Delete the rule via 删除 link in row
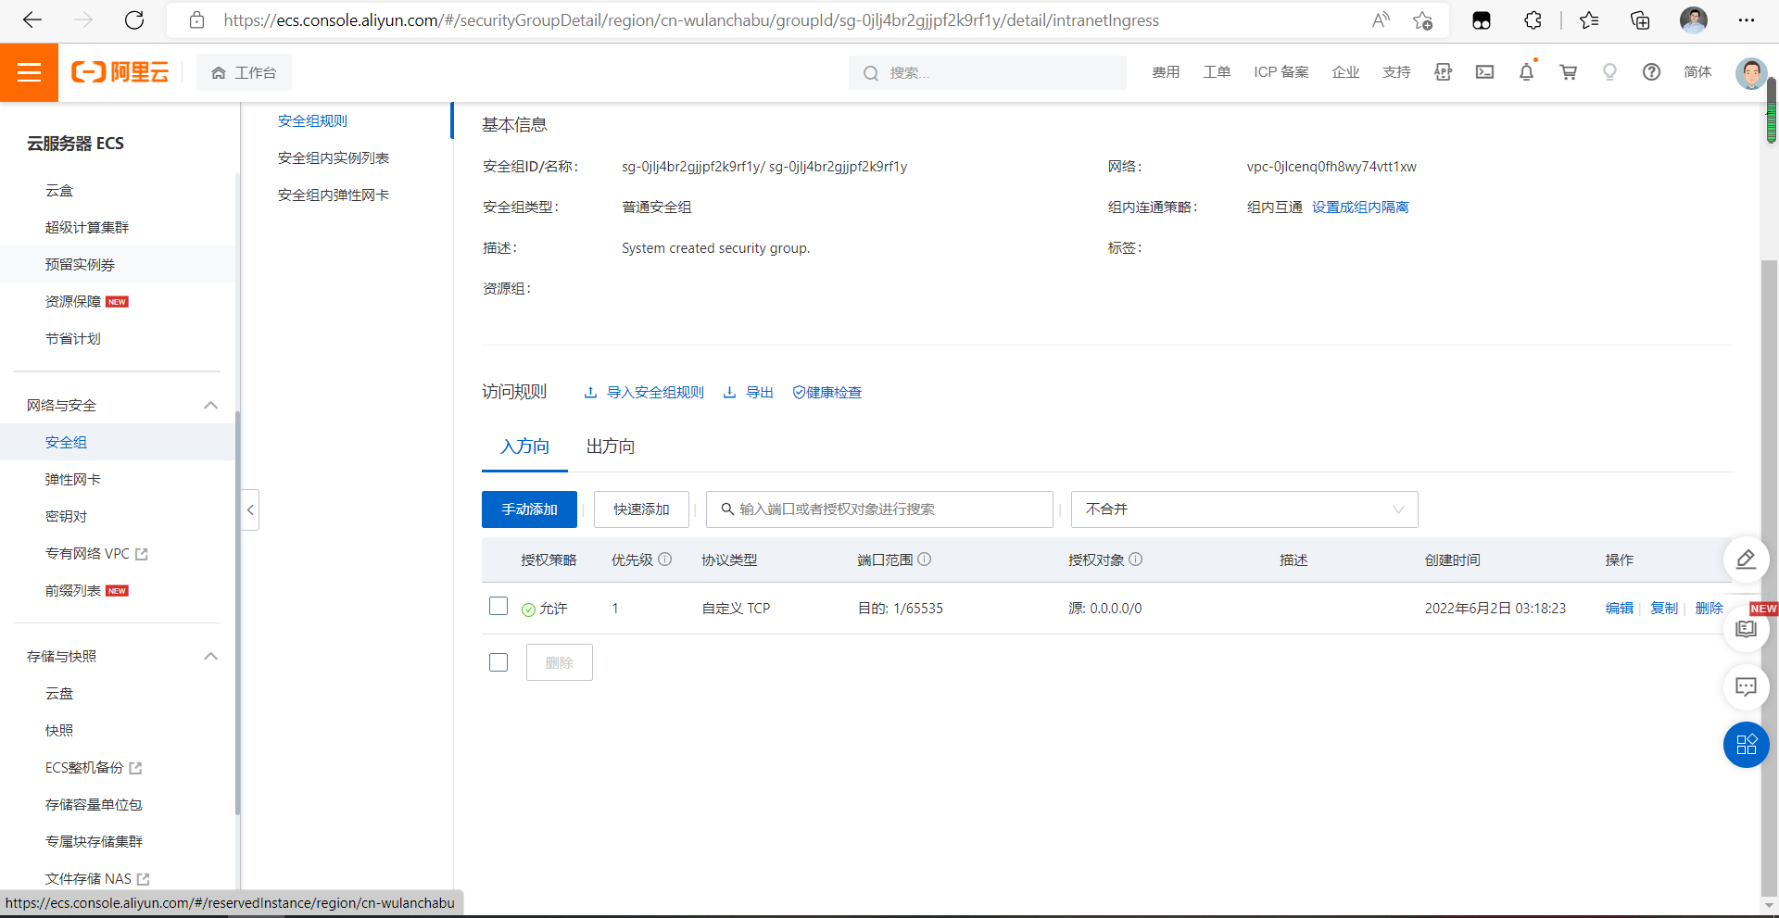 pos(1709,609)
